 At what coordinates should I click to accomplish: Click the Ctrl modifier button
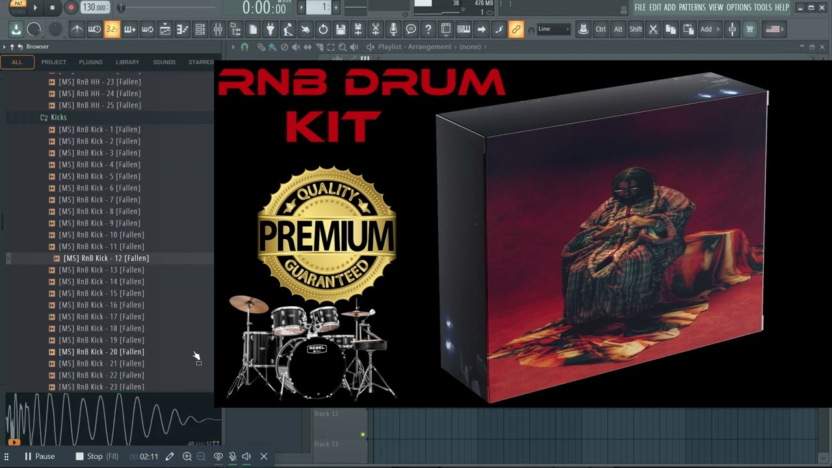pyautogui.click(x=601, y=29)
